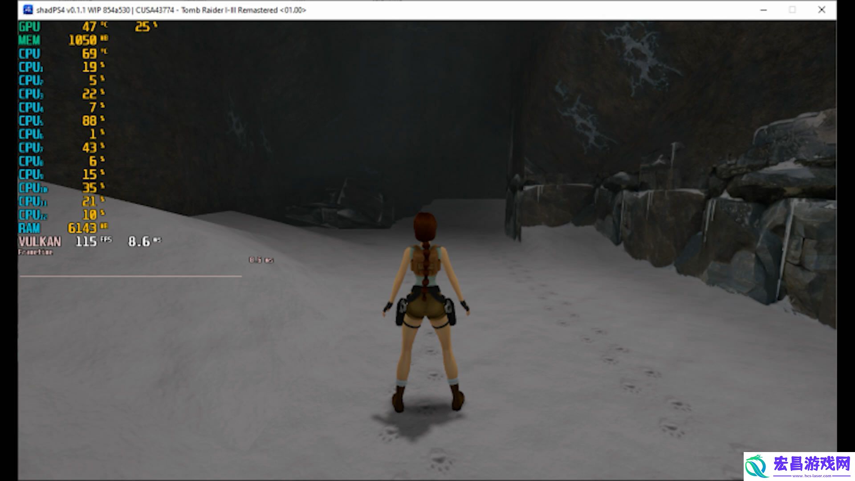Click the CPU7 usage value 43

[x=89, y=148]
